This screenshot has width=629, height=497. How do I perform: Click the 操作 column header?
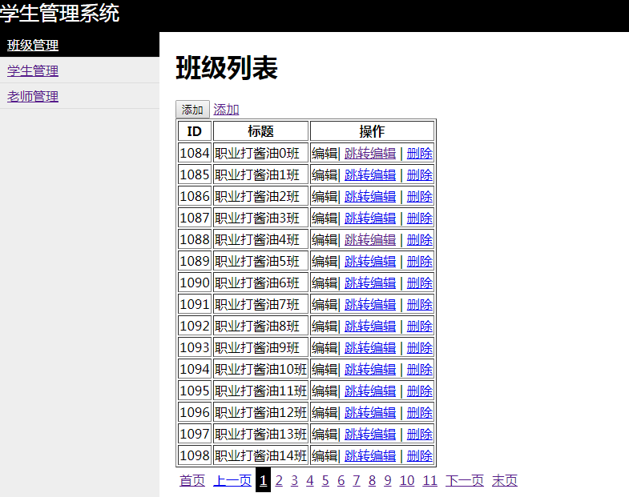(372, 131)
